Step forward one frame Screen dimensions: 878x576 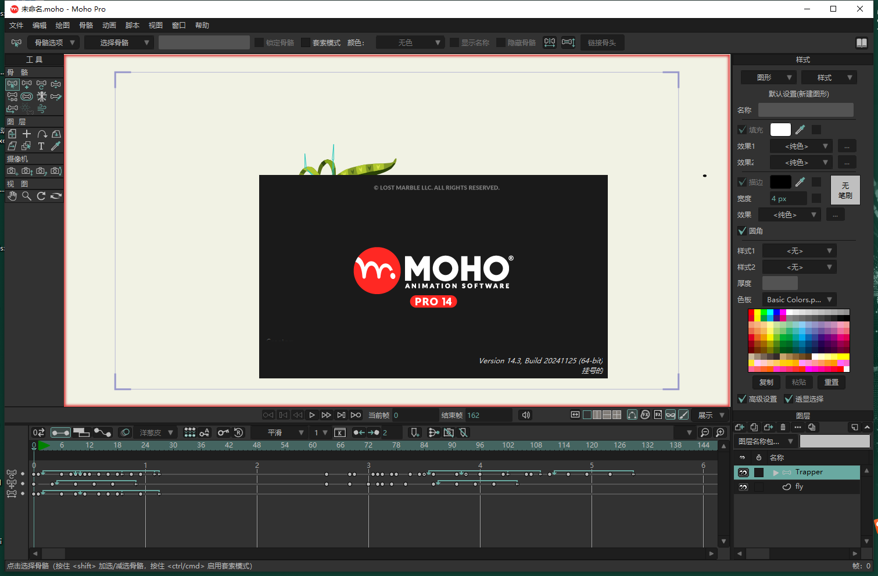click(x=327, y=415)
